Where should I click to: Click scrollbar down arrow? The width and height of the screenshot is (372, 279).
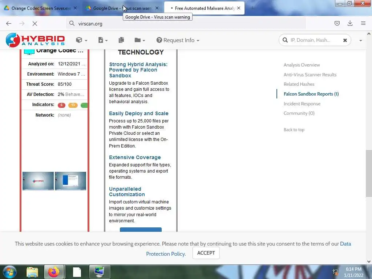(x=369, y=262)
